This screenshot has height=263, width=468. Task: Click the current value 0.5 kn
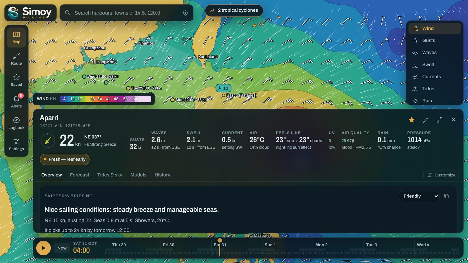[x=229, y=140]
